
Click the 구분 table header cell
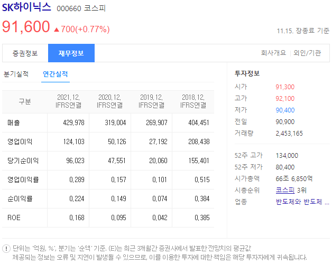click(x=25, y=101)
